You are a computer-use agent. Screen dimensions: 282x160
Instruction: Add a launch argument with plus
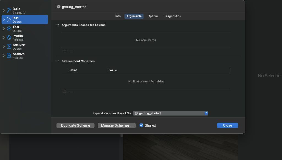[x=65, y=51]
